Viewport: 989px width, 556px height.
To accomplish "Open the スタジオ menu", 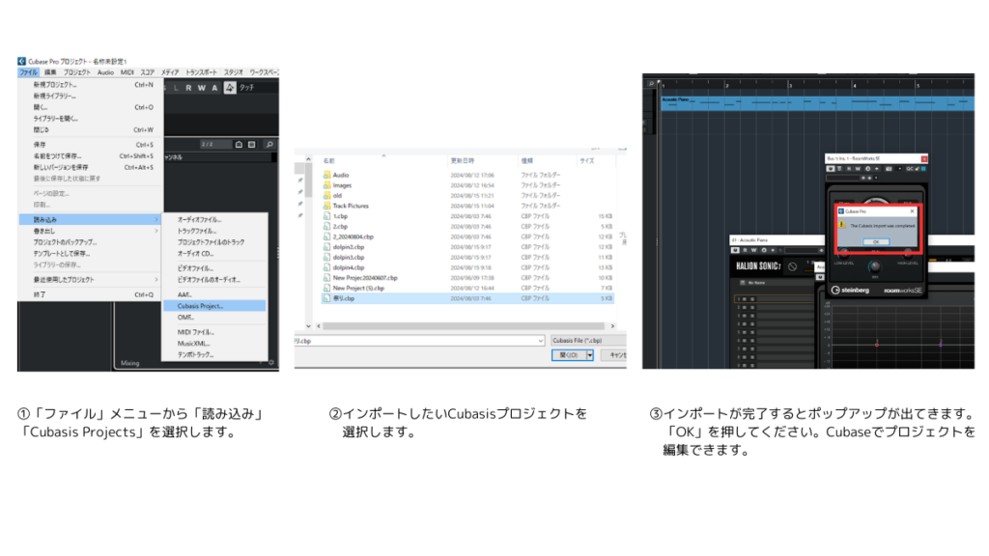I will (234, 72).
